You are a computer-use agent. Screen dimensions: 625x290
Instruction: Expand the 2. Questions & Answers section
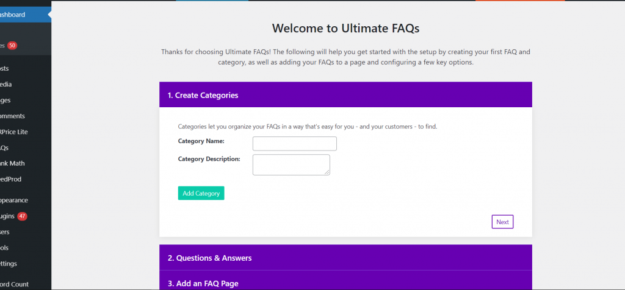pos(345,258)
